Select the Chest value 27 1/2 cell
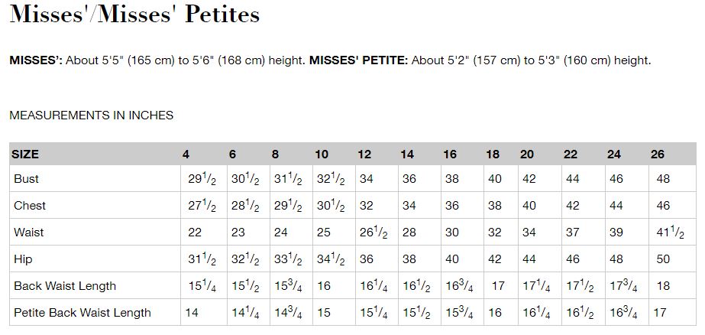Screen dimensions: 705x335 (202, 206)
